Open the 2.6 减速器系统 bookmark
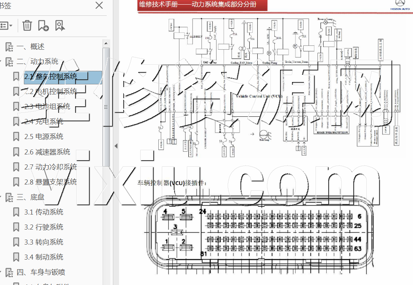Image resolution: width=413 pixels, height=285 pixels. tap(47, 152)
